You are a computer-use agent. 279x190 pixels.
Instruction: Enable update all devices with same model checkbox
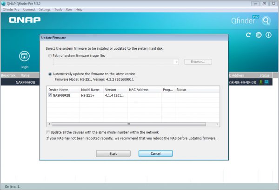tap(48, 132)
